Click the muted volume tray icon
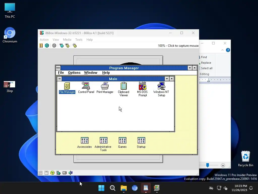The image size is (258, 194). (x=225, y=188)
